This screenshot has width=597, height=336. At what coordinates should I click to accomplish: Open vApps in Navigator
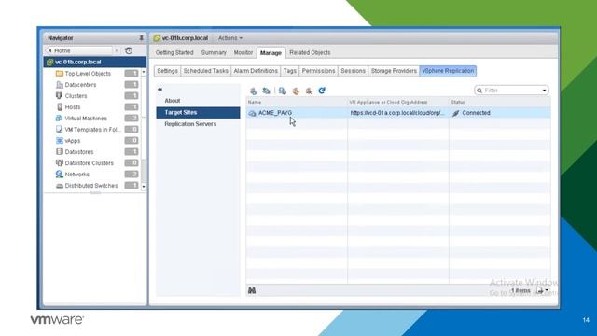click(73, 141)
